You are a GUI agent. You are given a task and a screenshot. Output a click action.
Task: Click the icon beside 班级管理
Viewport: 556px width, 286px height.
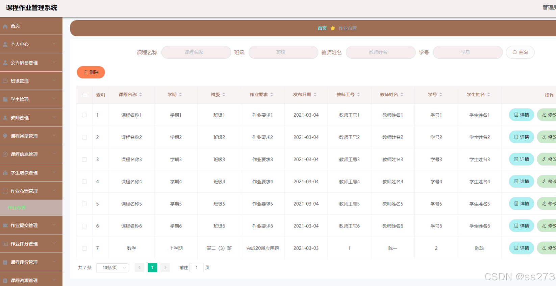tap(5, 81)
